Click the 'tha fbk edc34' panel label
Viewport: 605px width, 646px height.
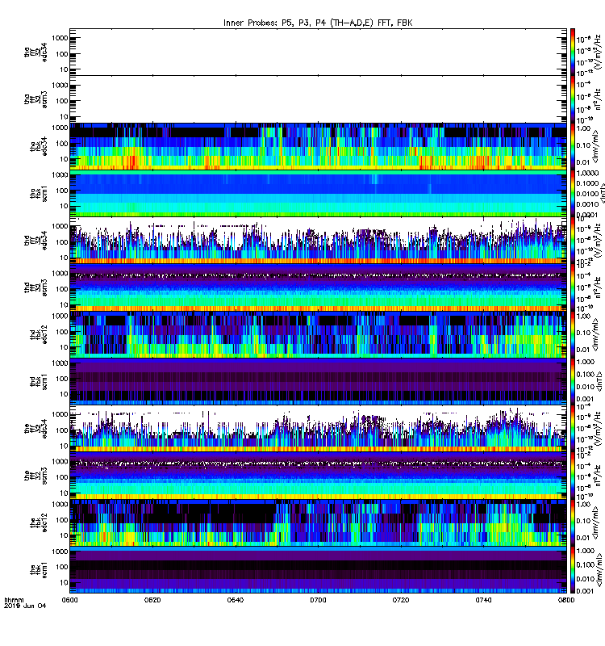pos(39,146)
